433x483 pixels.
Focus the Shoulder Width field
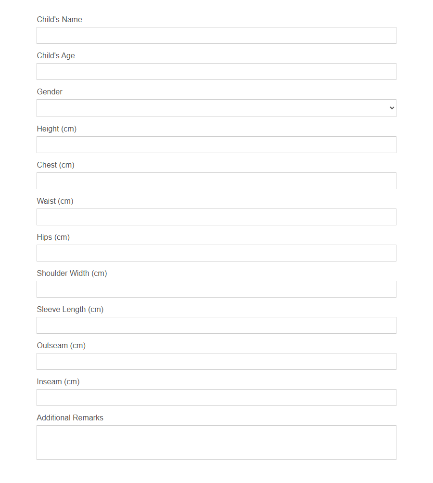(x=216, y=289)
